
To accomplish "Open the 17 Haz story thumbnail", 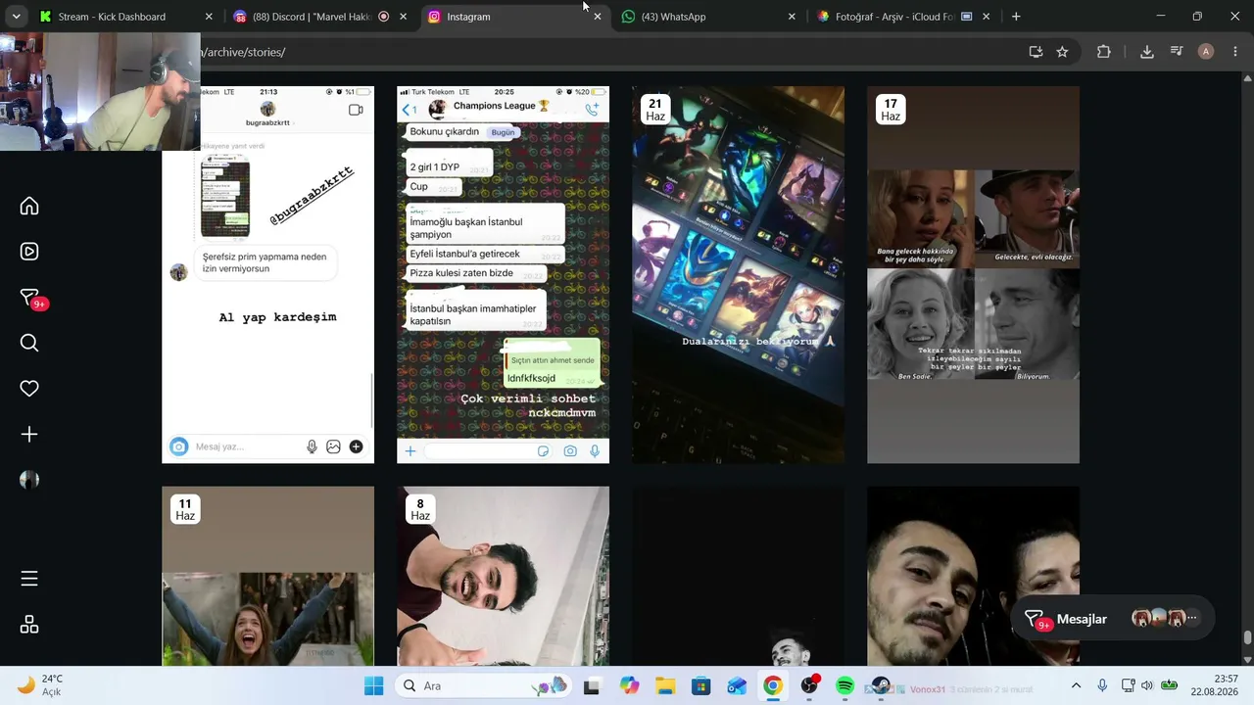I will [973, 274].
